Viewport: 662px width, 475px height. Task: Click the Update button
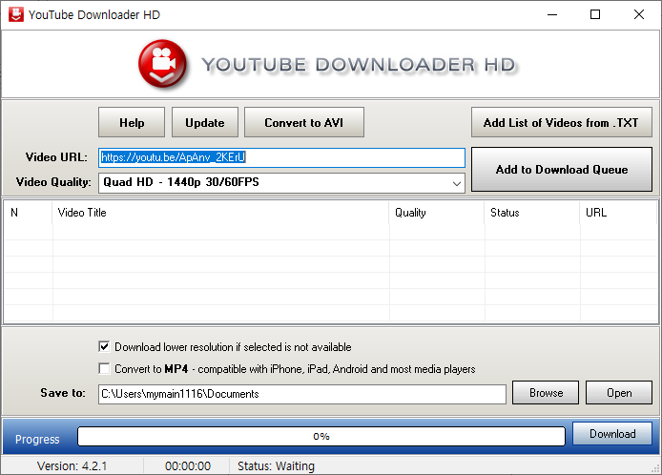205,122
